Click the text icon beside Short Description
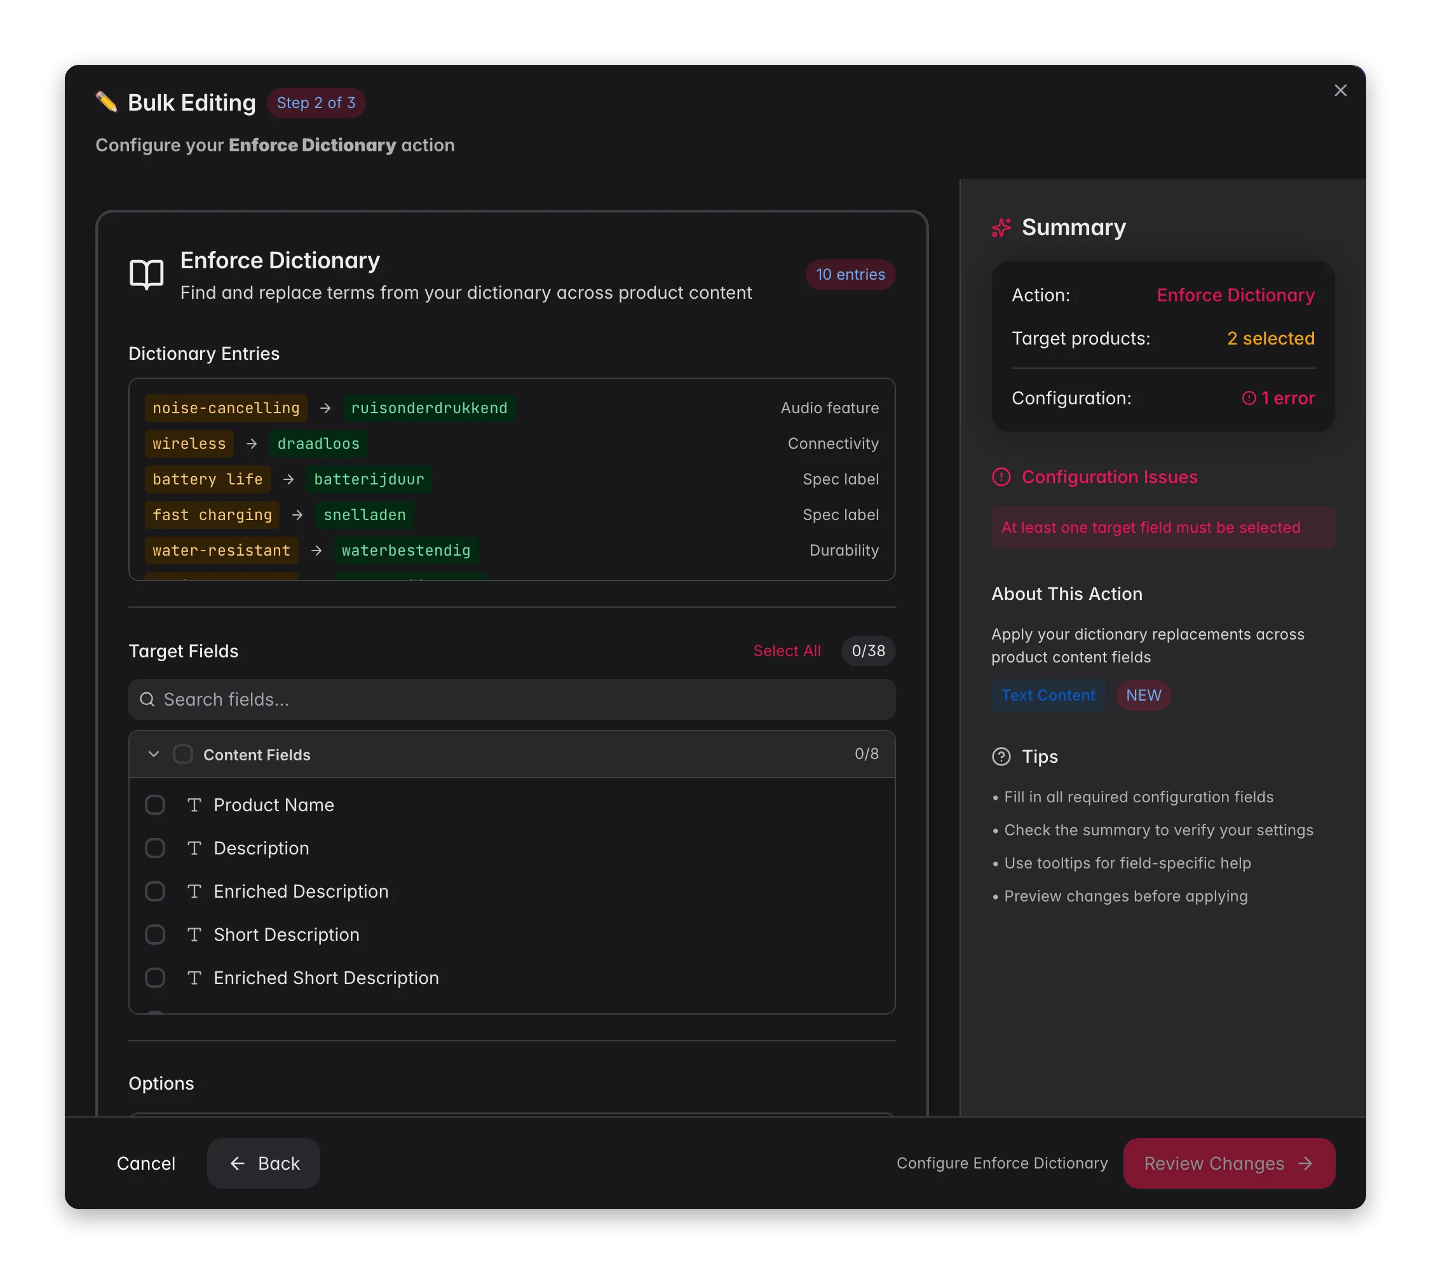The image size is (1431, 1274). click(x=194, y=935)
